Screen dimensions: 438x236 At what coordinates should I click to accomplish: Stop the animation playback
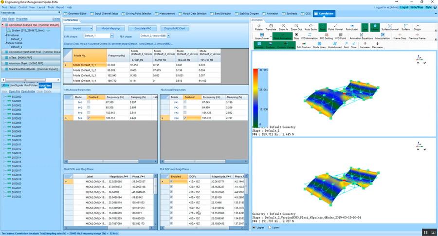(x=296, y=36)
